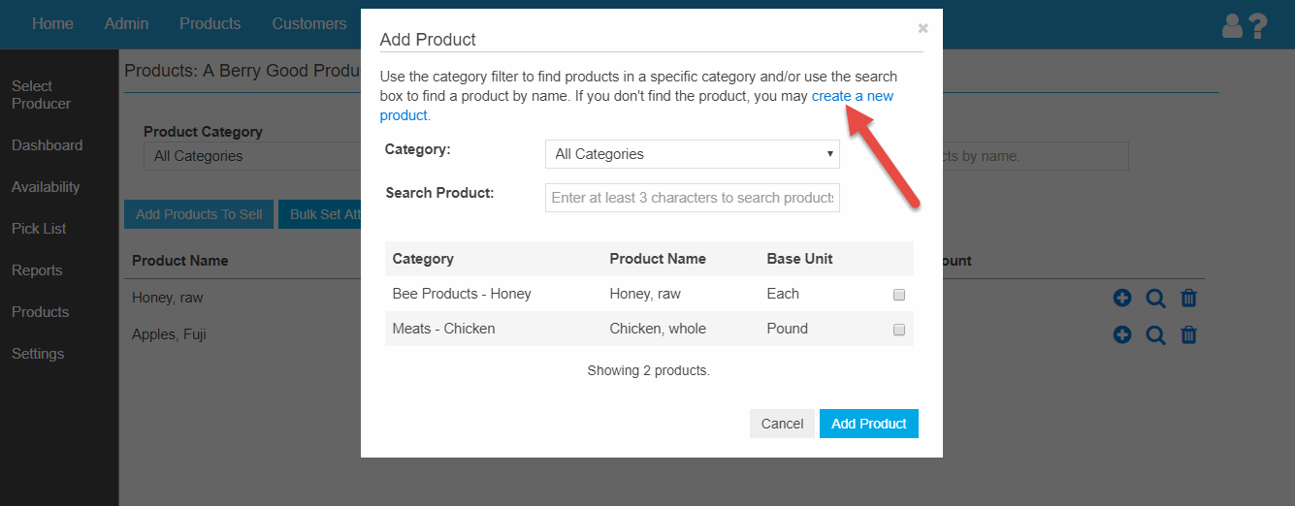
Task: Open the user account icon
Action: coord(1233,26)
